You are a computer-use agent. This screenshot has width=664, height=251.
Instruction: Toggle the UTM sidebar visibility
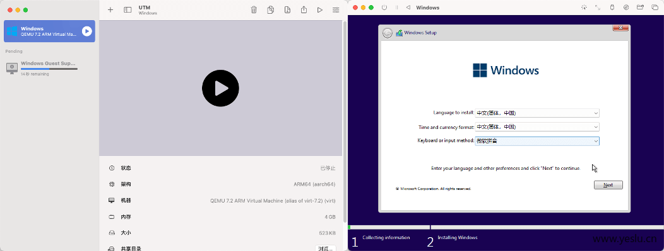click(x=127, y=9)
